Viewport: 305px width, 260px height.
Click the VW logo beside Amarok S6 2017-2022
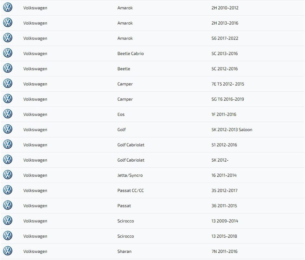(8, 38)
